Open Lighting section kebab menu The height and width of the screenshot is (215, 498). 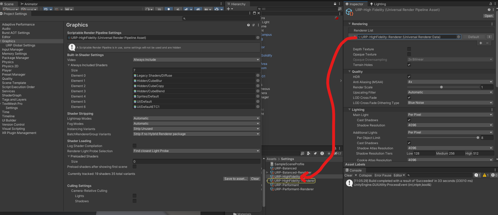click(x=492, y=110)
